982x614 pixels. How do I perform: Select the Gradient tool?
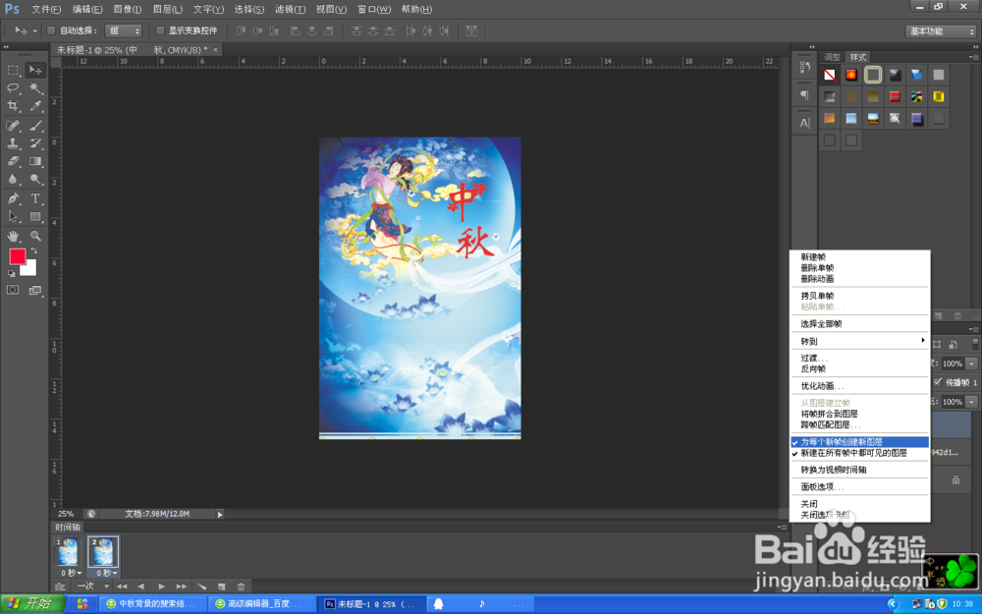pyautogui.click(x=35, y=162)
